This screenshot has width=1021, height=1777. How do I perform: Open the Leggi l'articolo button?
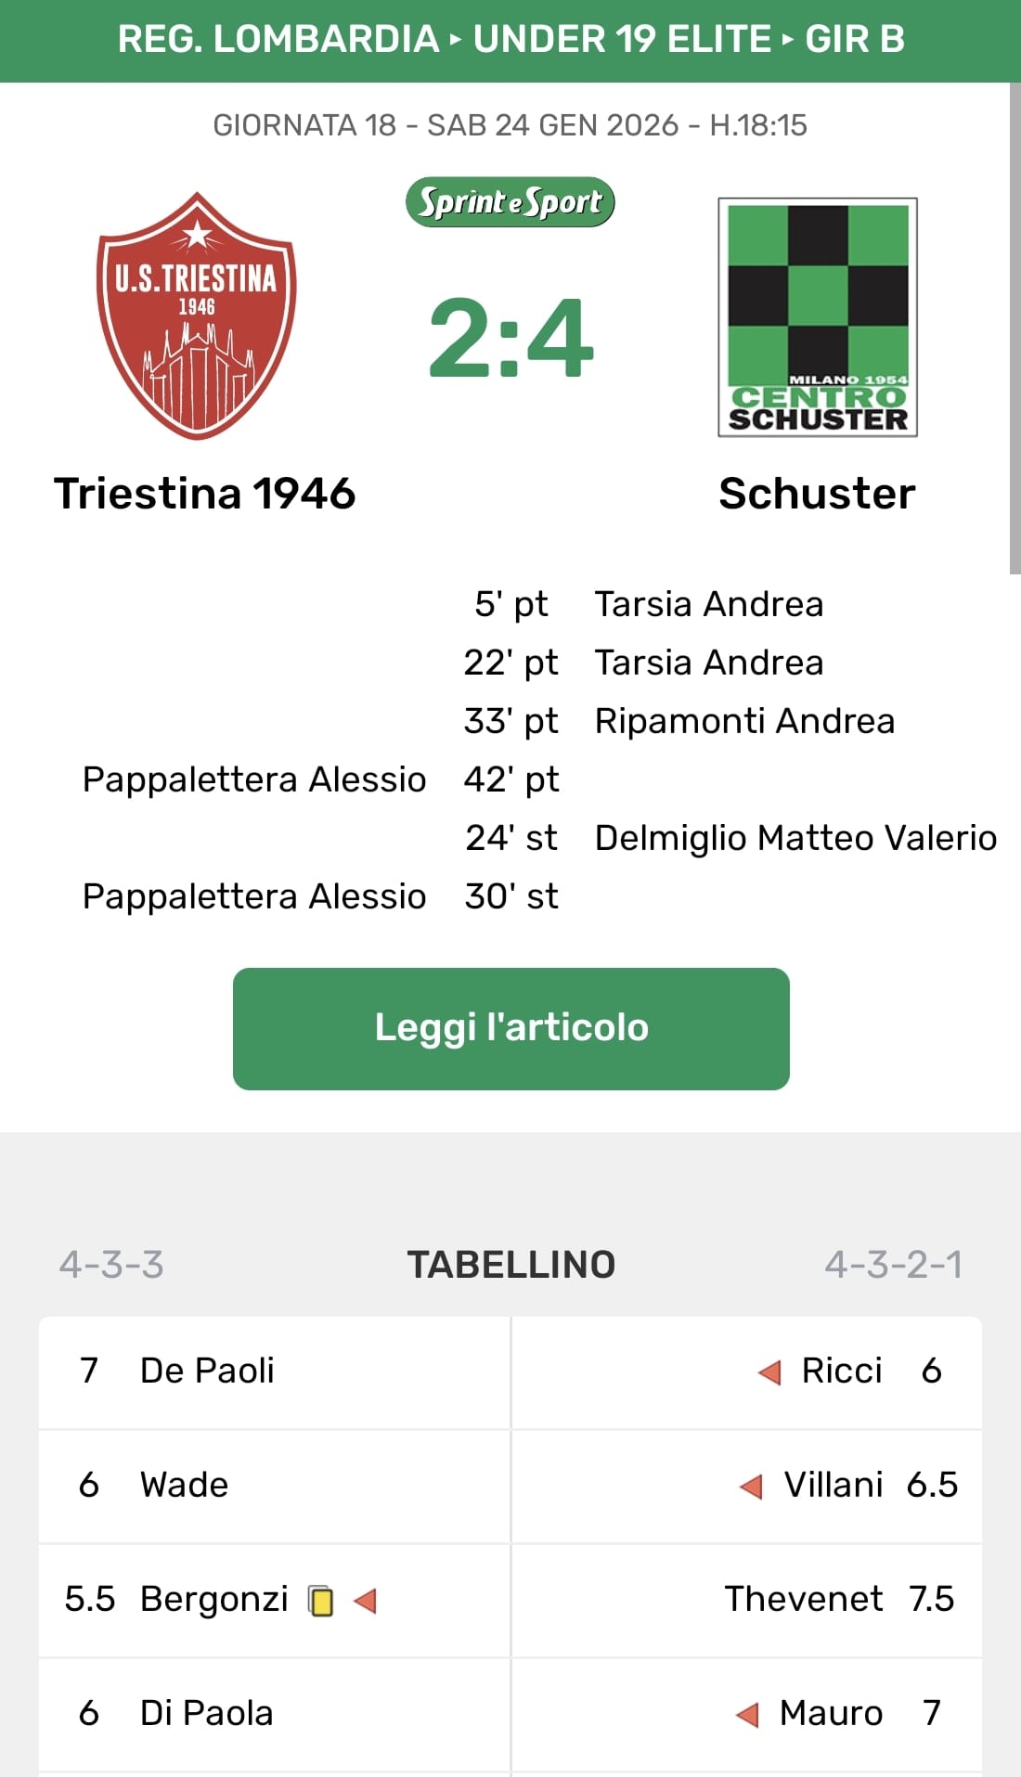510,1028
